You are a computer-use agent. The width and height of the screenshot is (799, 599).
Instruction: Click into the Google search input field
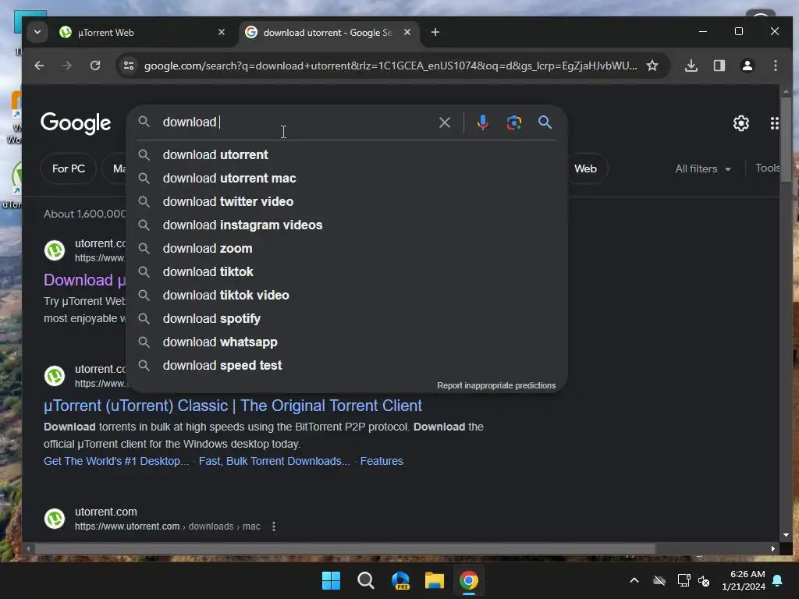[x=296, y=122]
